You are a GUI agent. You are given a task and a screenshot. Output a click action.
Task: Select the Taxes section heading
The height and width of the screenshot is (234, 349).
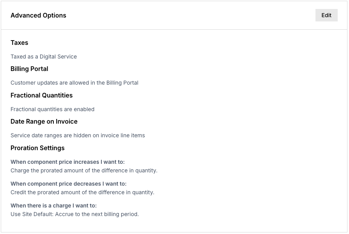pos(19,43)
